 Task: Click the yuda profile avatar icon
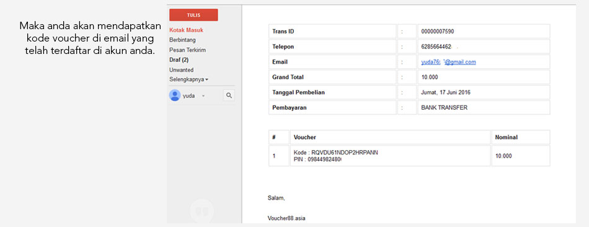pos(175,96)
